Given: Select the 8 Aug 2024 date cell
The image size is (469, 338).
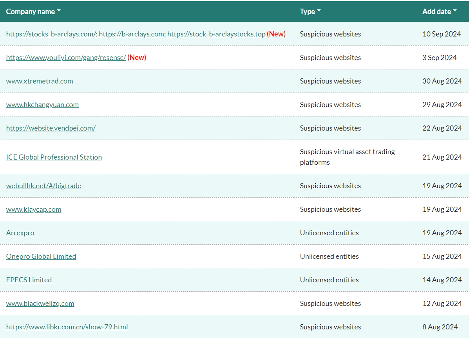Looking at the screenshot, I should coord(440,327).
